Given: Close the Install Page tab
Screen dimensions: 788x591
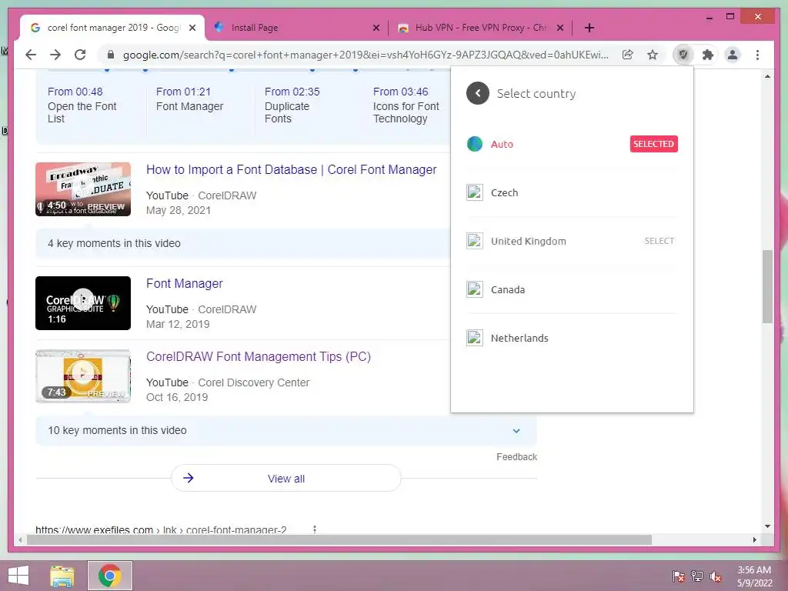Looking at the screenshot, I should (376, 28).
